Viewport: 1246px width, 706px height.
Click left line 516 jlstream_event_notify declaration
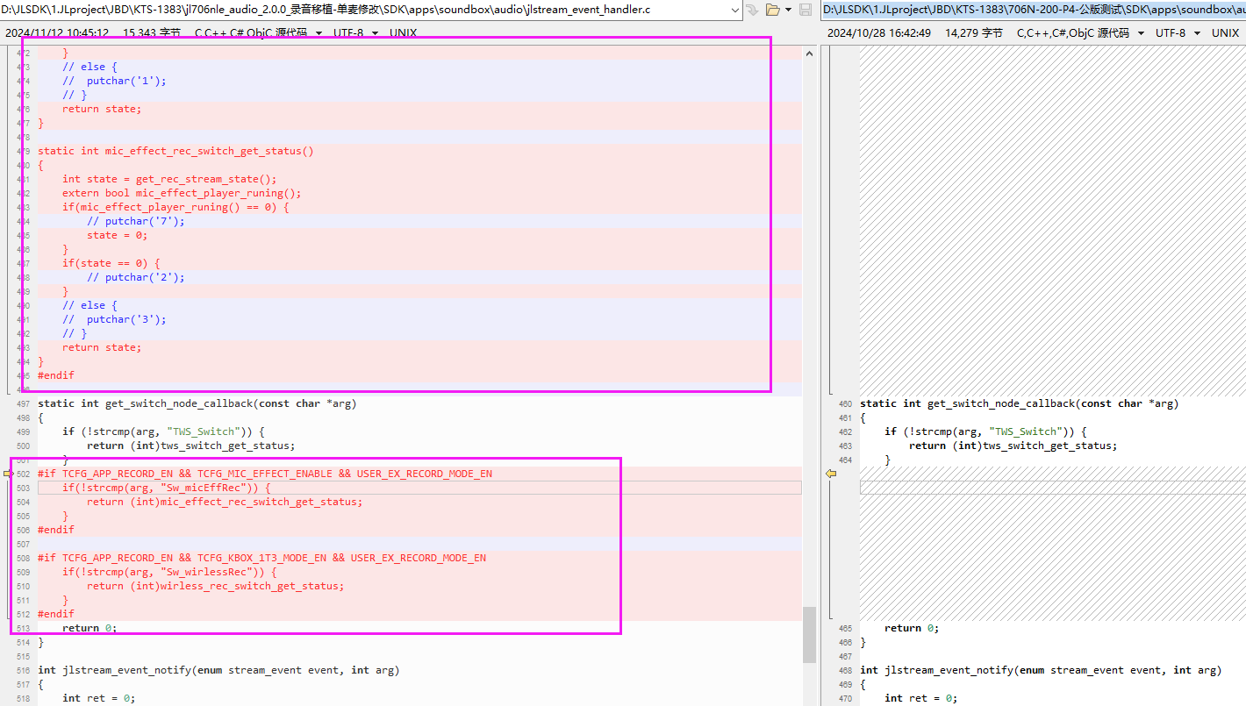218,670
